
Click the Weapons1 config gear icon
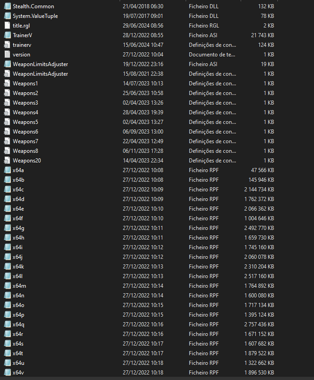pyautogui.click(x=7, y=84)
